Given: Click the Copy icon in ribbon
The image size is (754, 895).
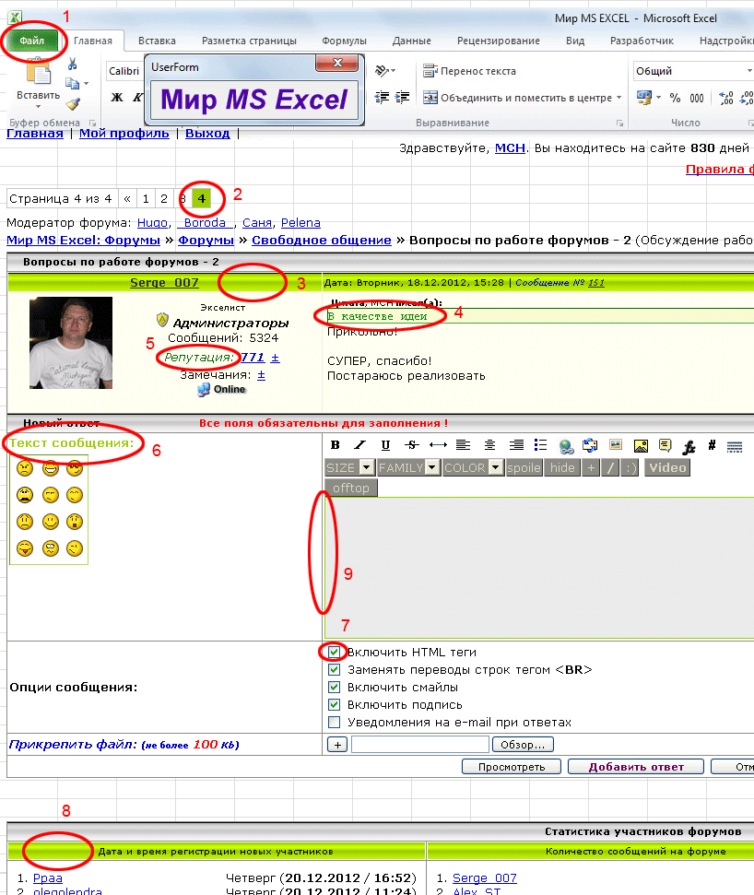Looking at the screenshot, I should tap(72, 83).
